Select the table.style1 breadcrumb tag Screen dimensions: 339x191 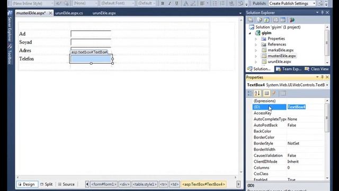(x=145, y=184)
